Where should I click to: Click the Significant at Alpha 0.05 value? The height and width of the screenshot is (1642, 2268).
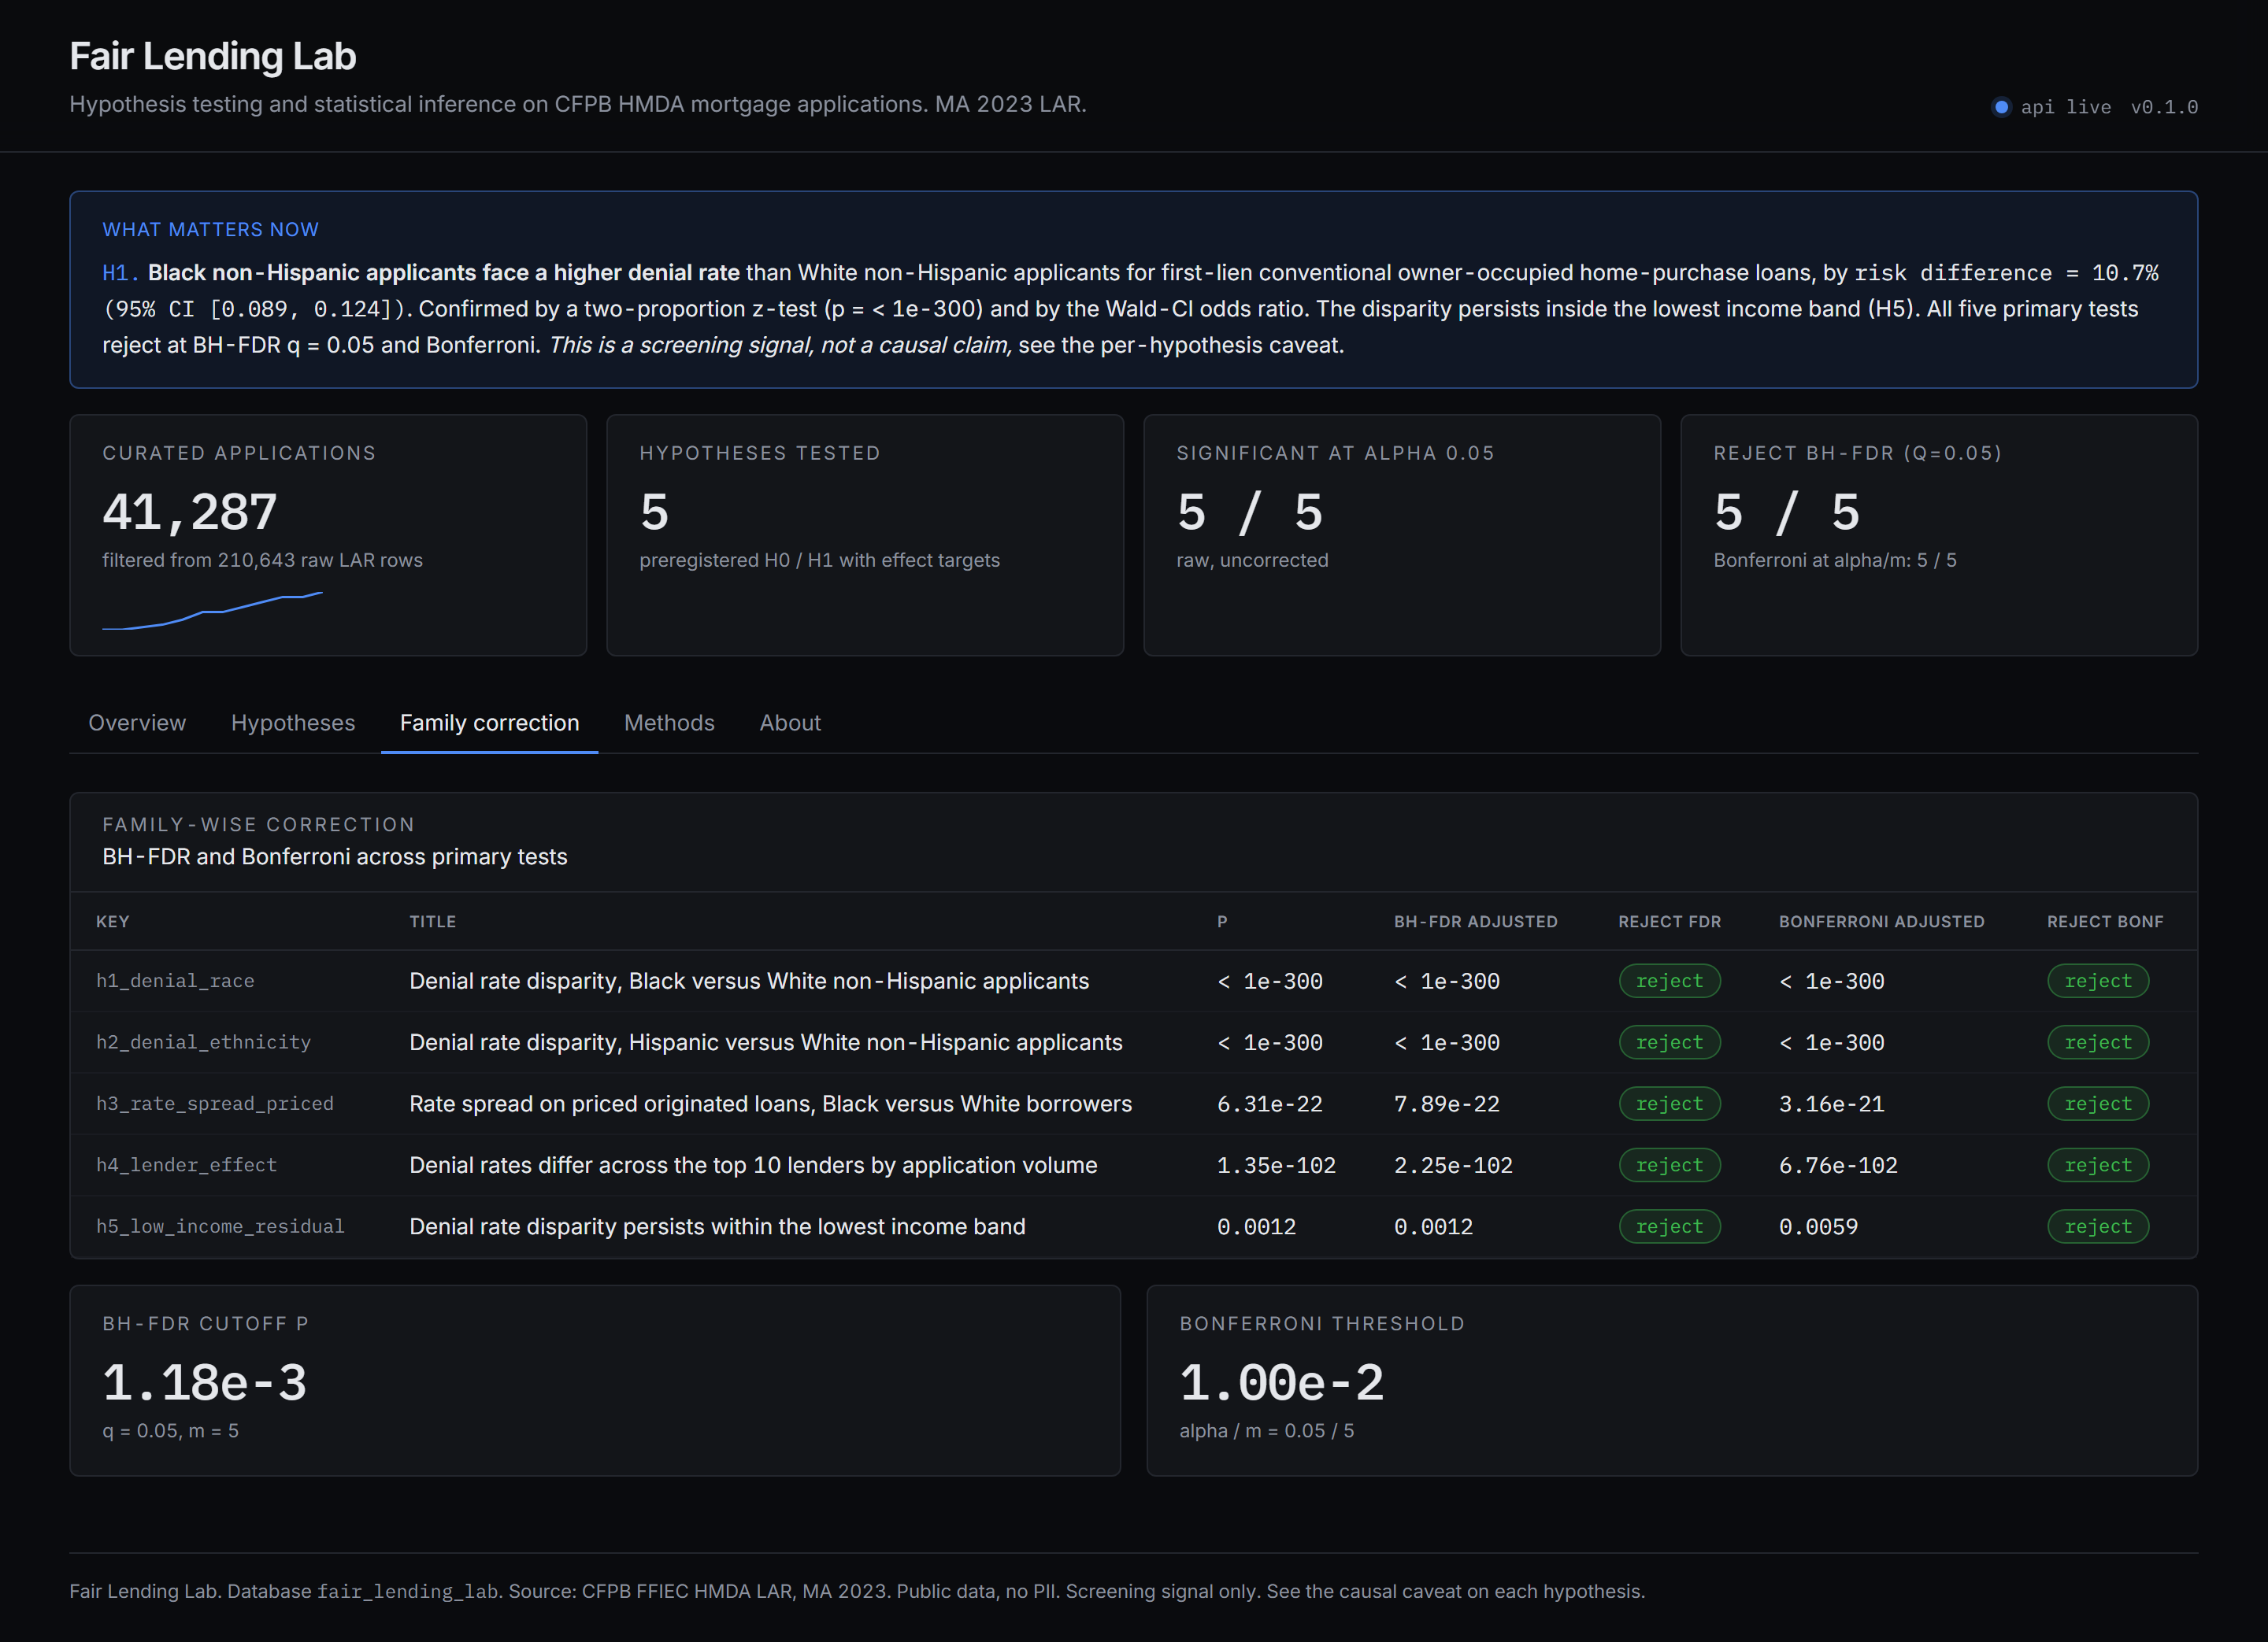(1250, 512)
